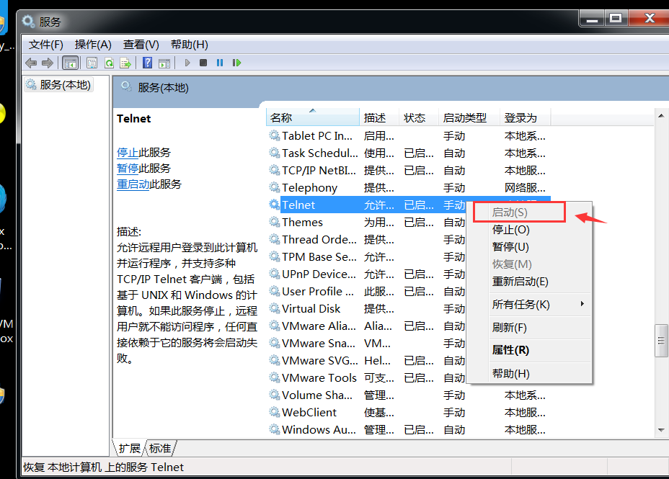
Task: Click the 重启动此服务 link
Action: point(134,184)
